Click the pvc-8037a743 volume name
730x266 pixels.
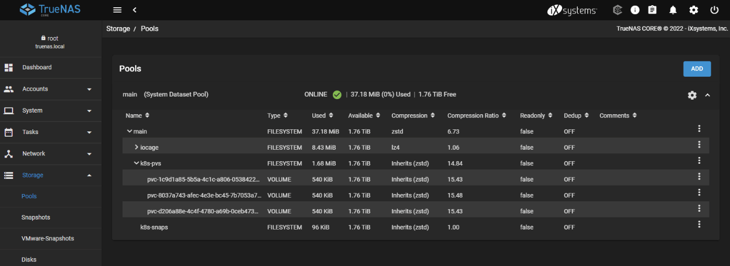coord(203,196)
